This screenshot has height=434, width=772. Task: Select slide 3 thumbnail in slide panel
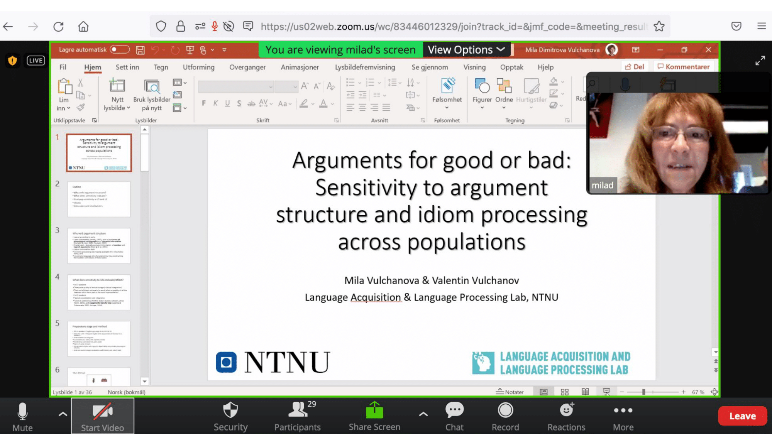(99, 246)
